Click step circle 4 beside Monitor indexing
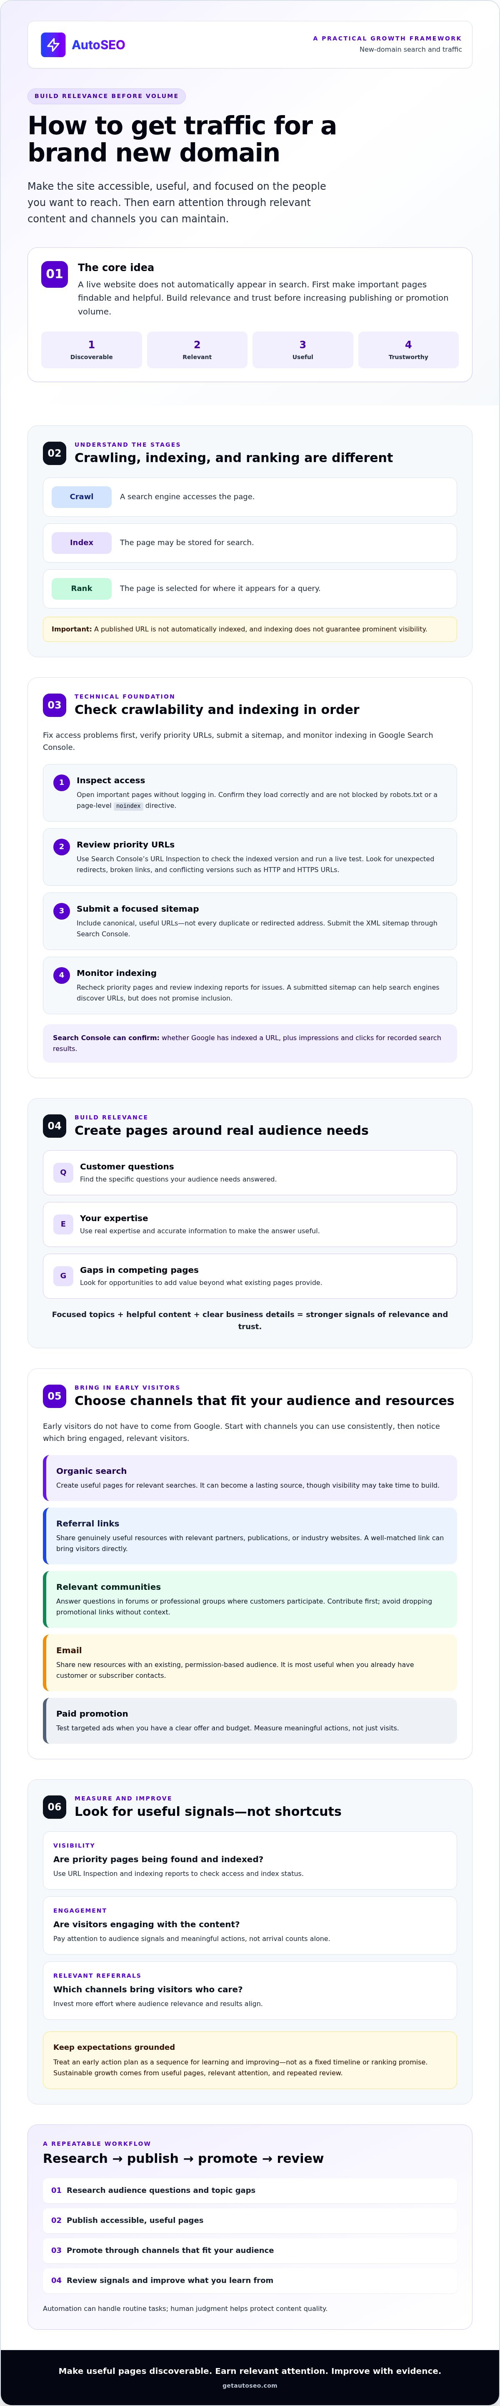Viewport: 500px width, 2406px height. coord(62,975)
